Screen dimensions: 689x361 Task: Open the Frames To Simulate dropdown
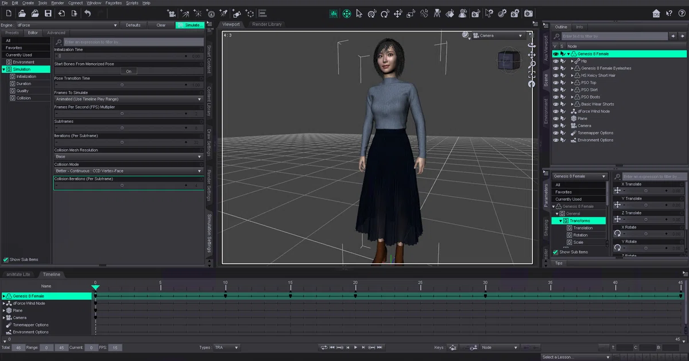(x=128, y=99)
